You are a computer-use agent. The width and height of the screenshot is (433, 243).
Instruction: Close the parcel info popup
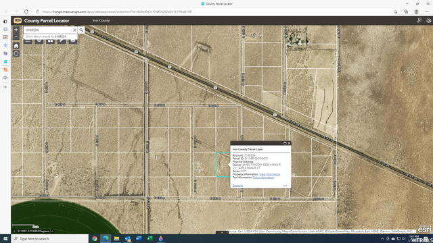point(289,143)
